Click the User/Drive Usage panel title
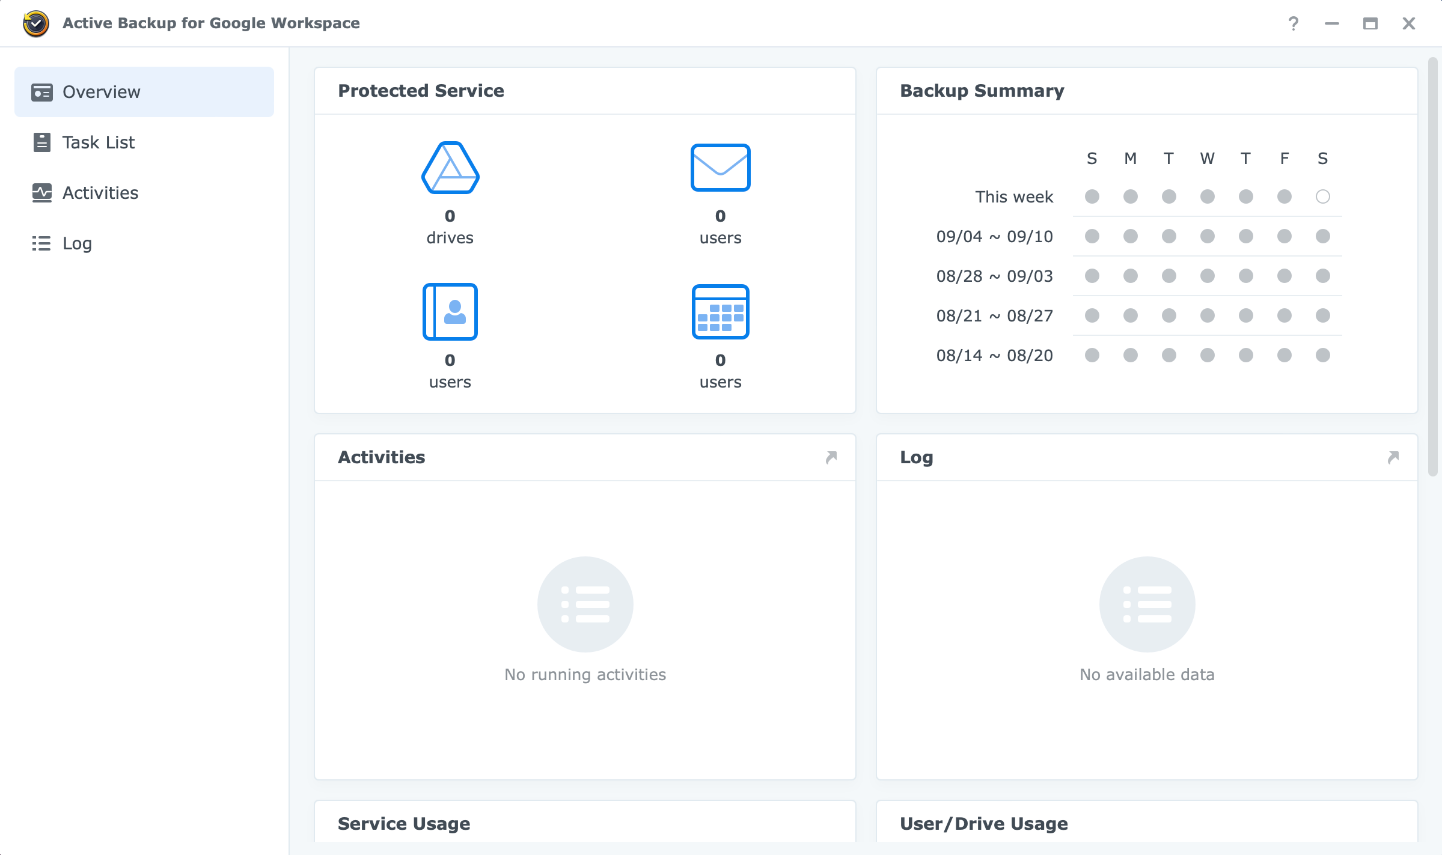 pyautogui.click(x=984, y=824)
